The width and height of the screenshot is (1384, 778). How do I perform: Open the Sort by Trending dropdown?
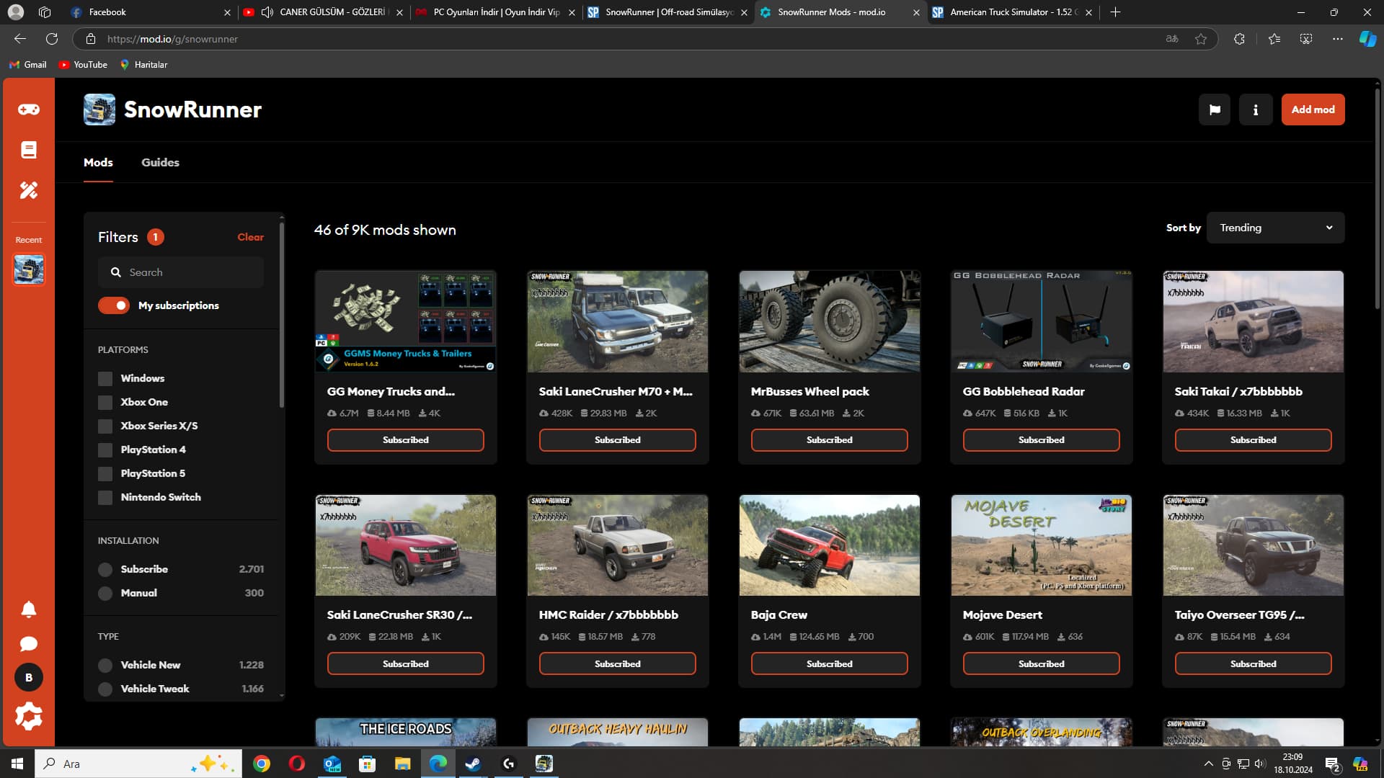pyautogui.click(x=1275, y=228)
